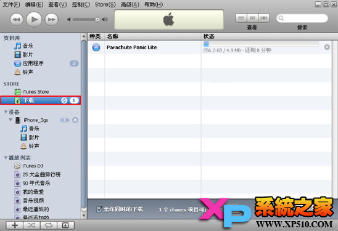Open the 帮助(H) menu

click(x=154, y=4)
